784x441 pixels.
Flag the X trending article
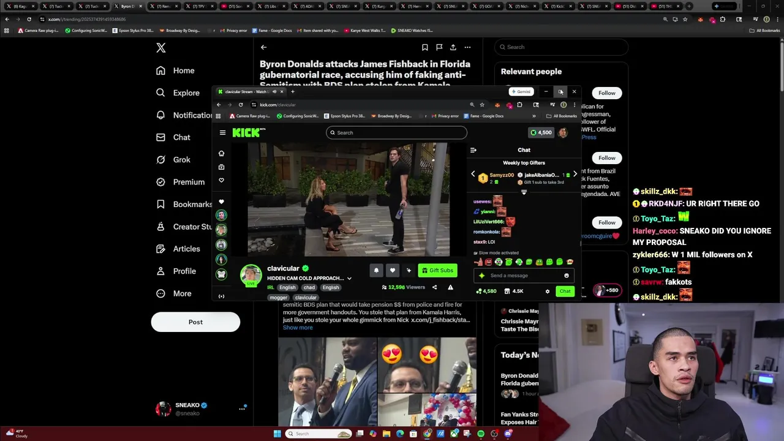click(439, 47)
